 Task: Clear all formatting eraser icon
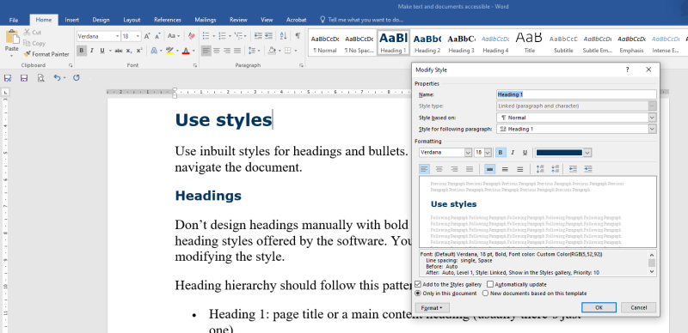coord(191,36)
